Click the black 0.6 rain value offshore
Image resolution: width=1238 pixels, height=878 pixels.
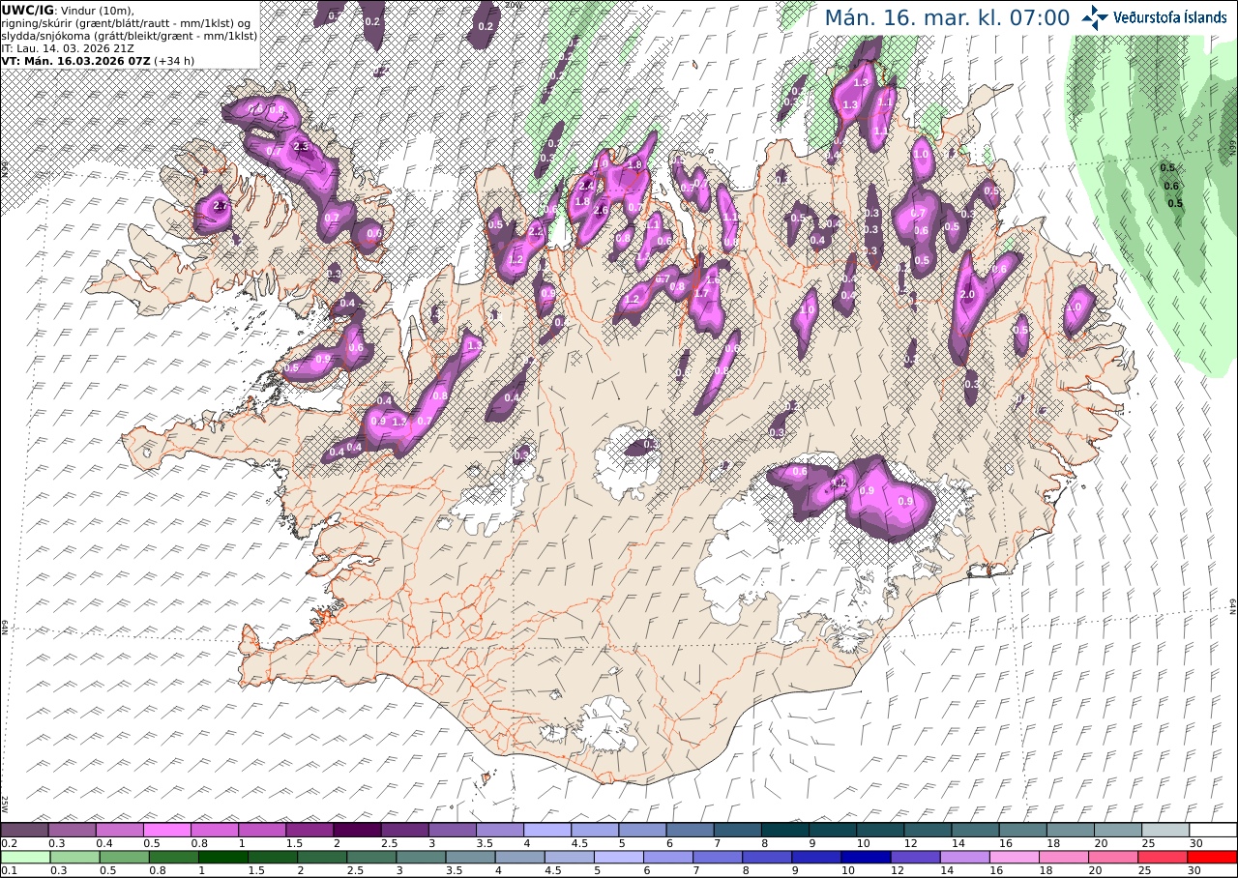point(1172,186)
